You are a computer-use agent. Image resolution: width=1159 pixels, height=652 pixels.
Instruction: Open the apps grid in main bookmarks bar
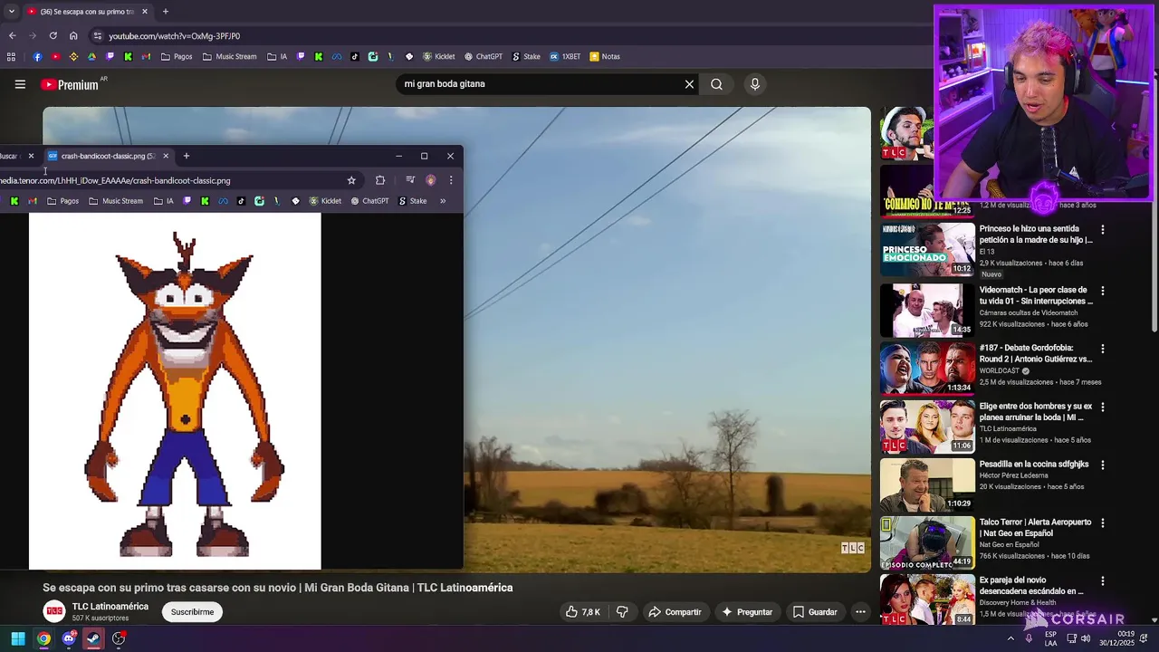coord(11,56)
